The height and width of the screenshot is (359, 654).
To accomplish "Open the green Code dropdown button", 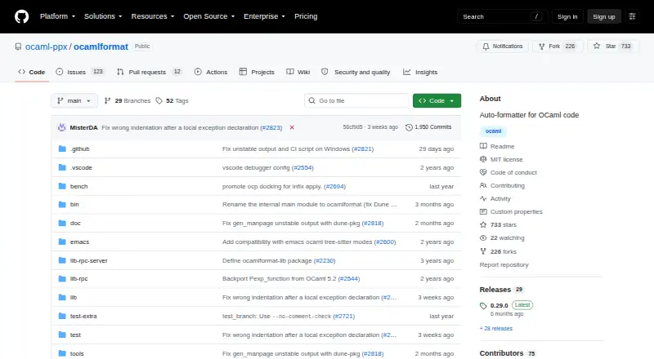I will (437, 101).
